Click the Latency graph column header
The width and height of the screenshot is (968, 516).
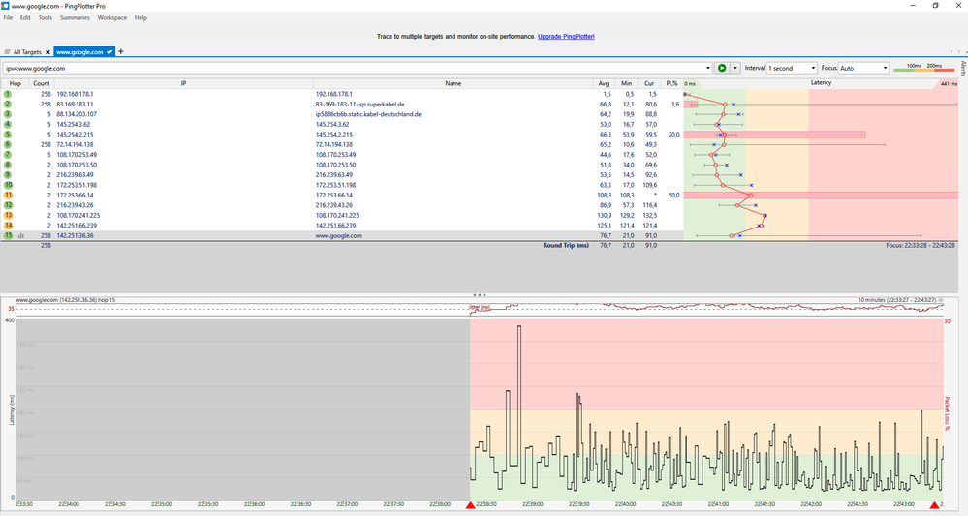point(821,83)
